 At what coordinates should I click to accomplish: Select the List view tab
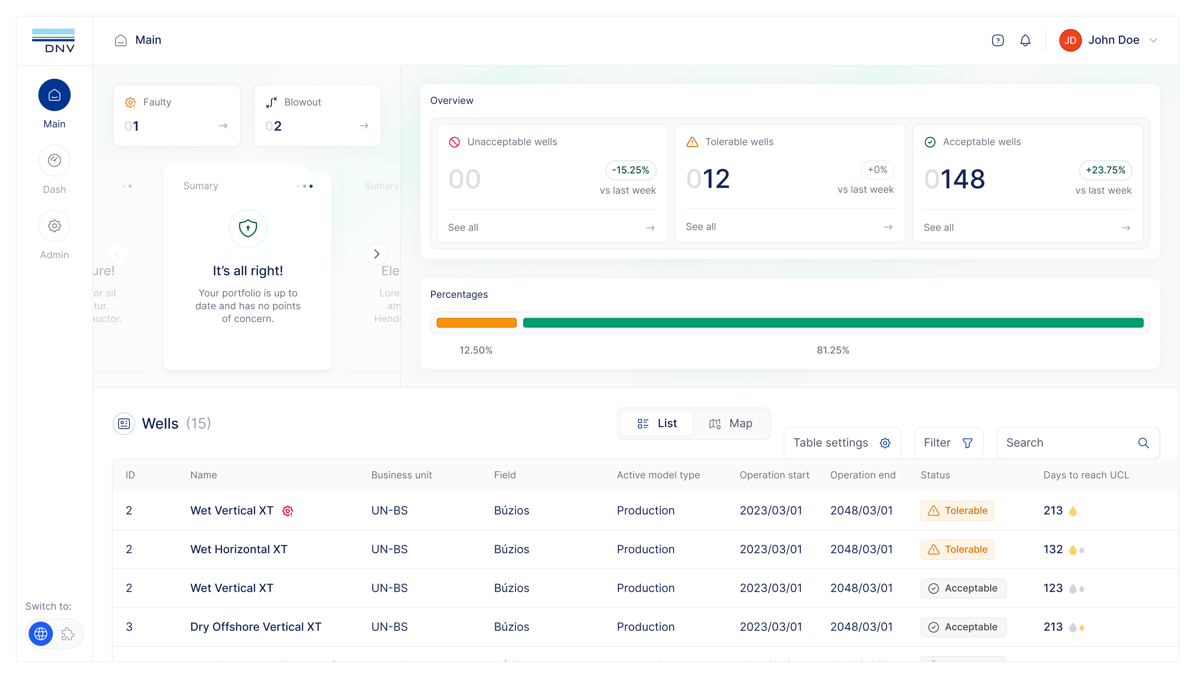pyautogui.click(x=657, y=423)
